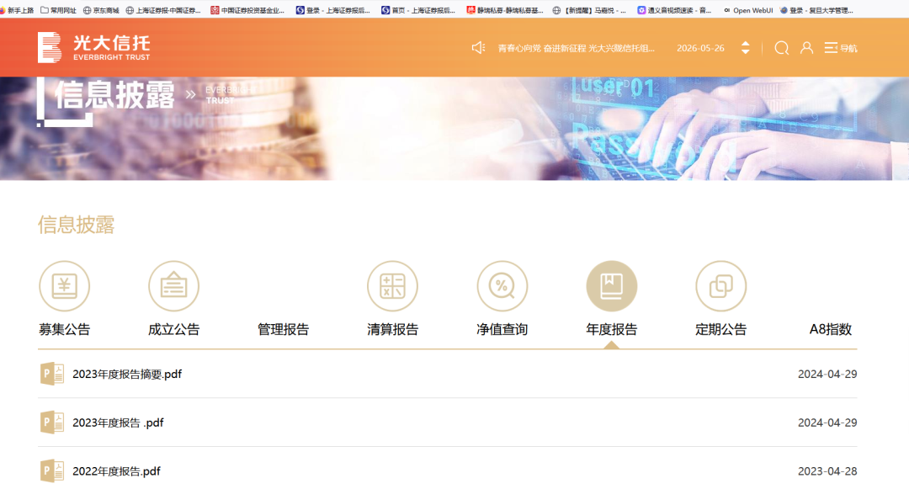Open the 导航 navigation menu
The height and width of the screenshot is (489, 909).
point(841,48)
